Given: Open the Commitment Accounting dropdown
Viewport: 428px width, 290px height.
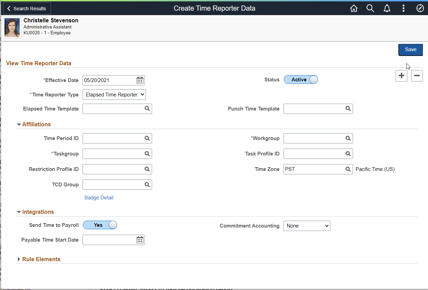Looking at the screenshot, I should 307,225.
